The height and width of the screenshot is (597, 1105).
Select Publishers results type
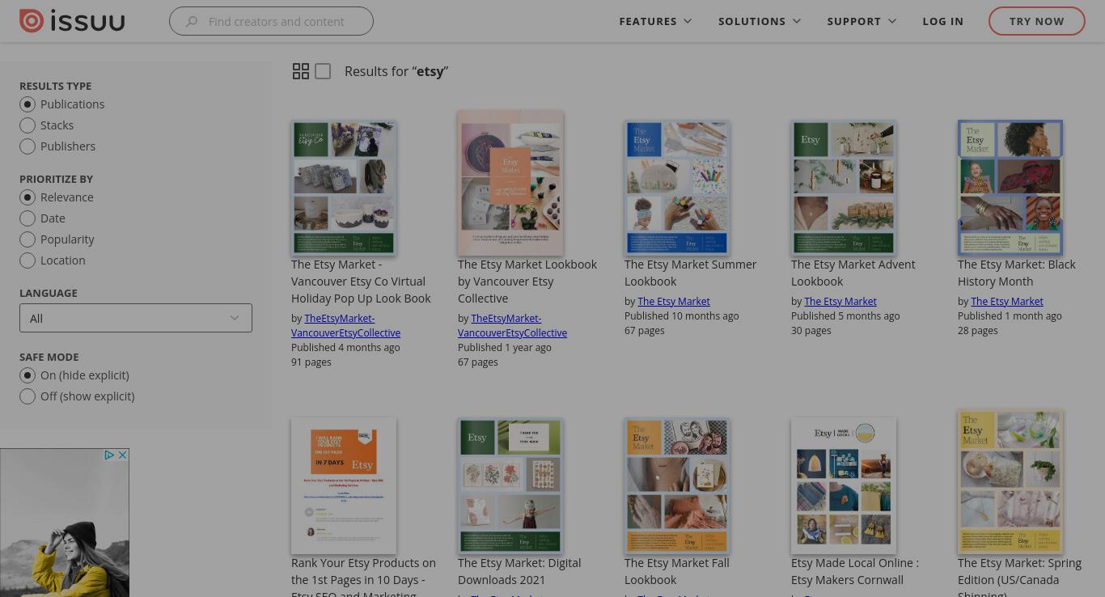[28, 146]
